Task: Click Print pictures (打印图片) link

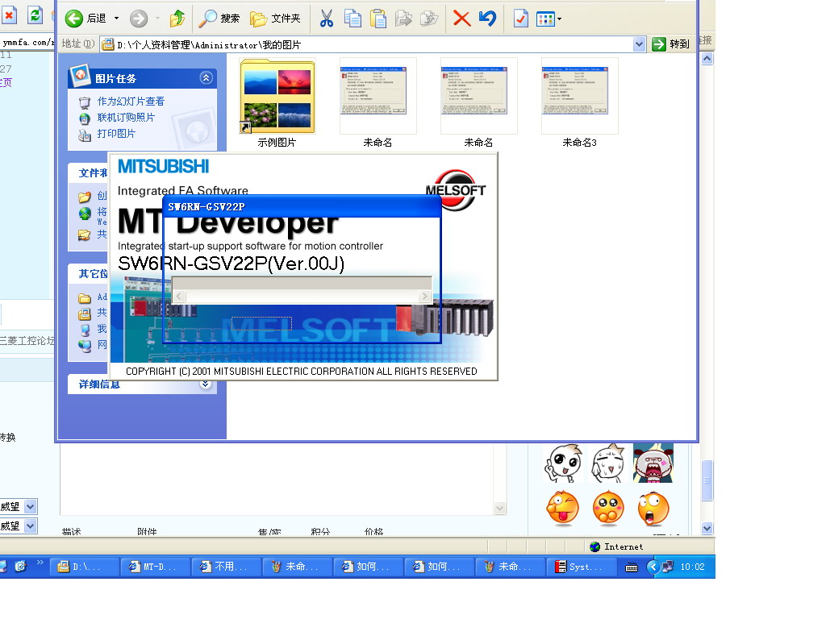Action: point(116,134)
